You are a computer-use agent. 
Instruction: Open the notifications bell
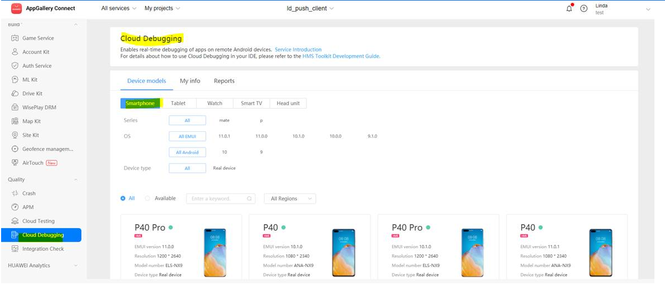[x=569, y=8]
